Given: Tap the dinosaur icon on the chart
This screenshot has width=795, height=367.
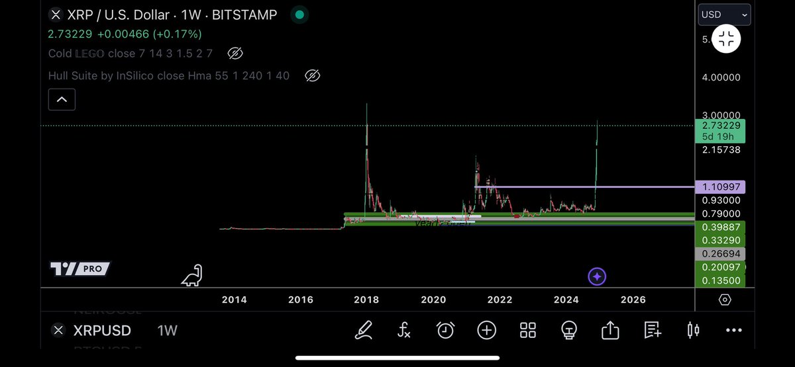Looking at the screenshot, I should [x=192, y=275].
